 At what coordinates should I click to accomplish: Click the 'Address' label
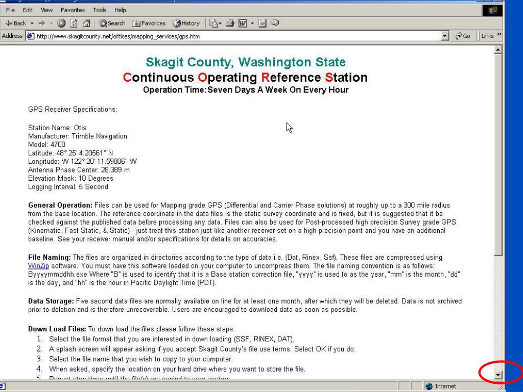(12, 36)
